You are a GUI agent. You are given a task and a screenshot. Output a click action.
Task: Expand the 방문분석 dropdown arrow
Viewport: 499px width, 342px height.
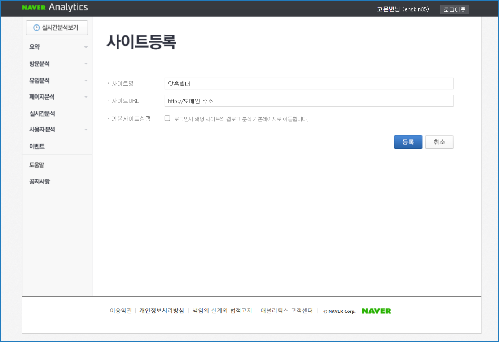click(x=86, y=64)
